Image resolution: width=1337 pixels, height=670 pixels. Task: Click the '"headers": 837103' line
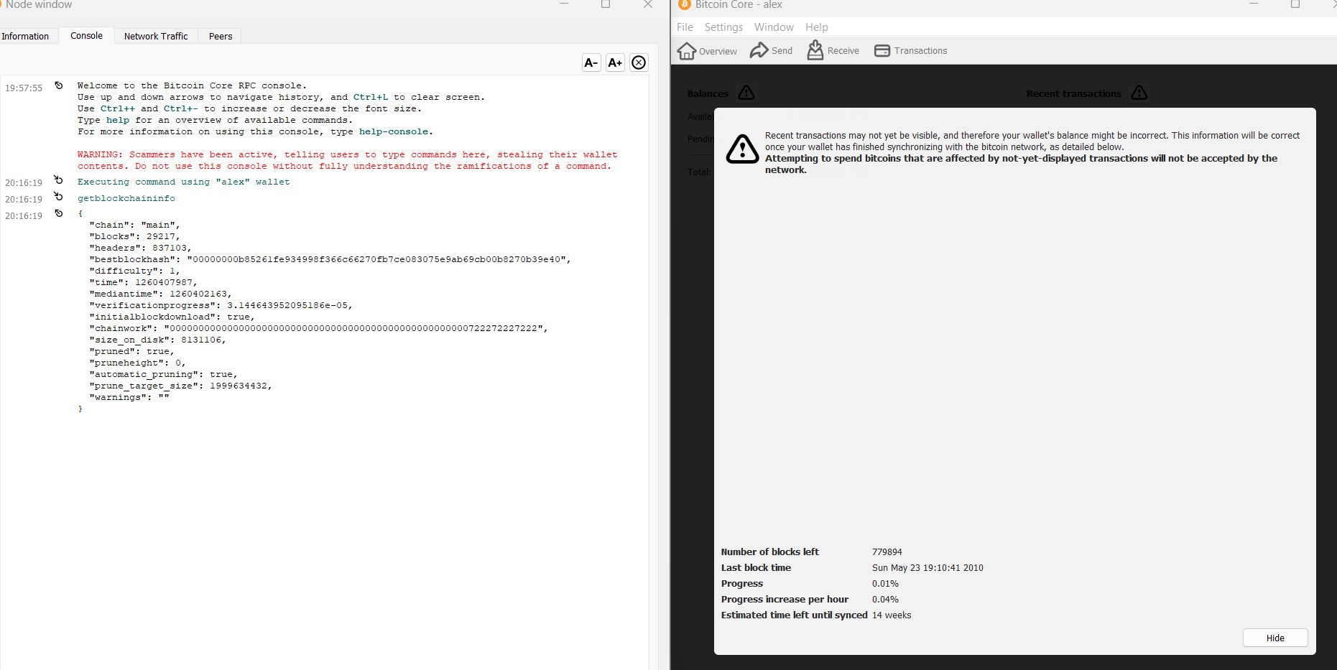coord(140,248)
